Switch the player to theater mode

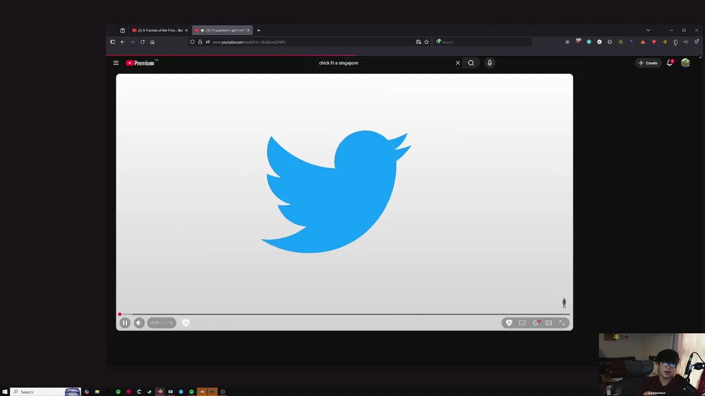(549, 323)
